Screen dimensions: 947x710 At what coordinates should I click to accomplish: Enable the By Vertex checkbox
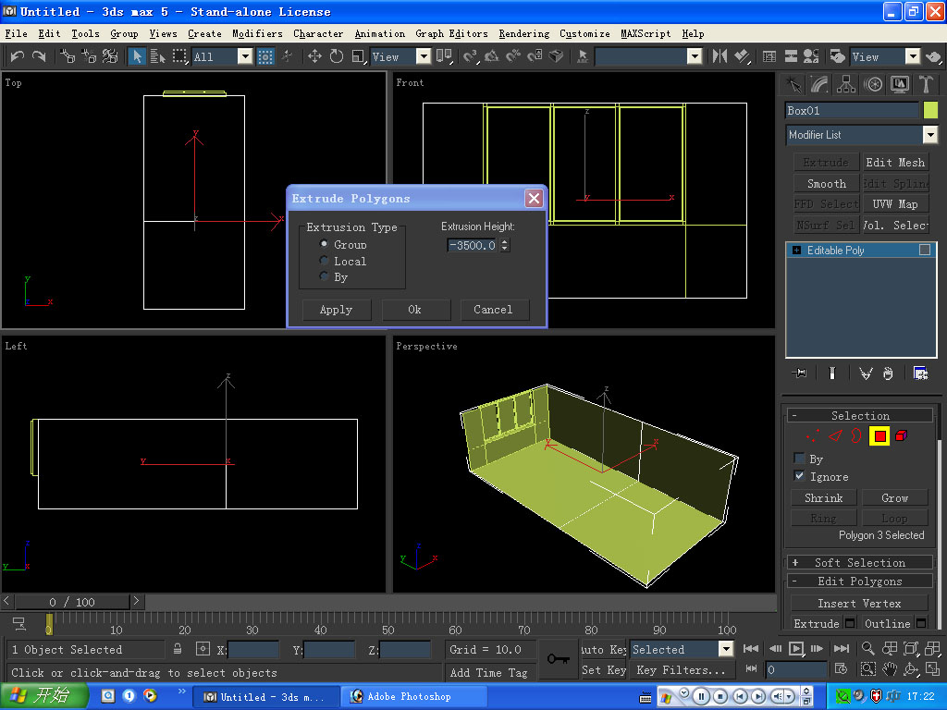(800, 459)
